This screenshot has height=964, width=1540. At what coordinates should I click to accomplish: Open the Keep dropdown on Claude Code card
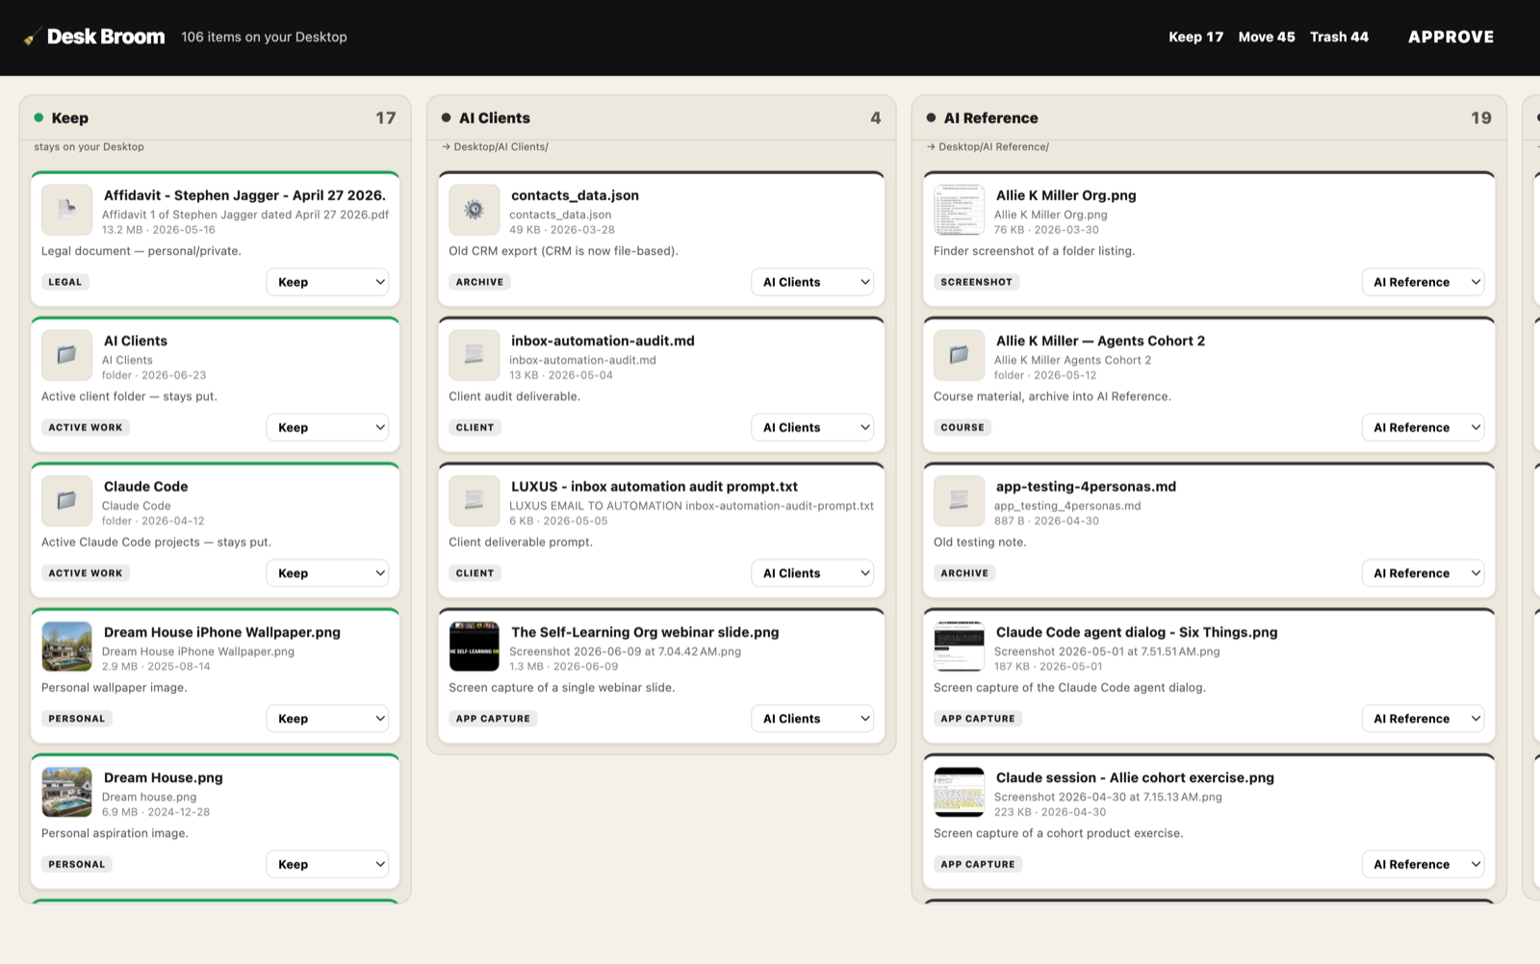coord(327,572)
